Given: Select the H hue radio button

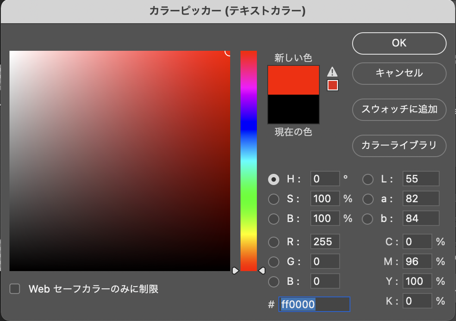Looking at the screenshot, I should [274, 179].
